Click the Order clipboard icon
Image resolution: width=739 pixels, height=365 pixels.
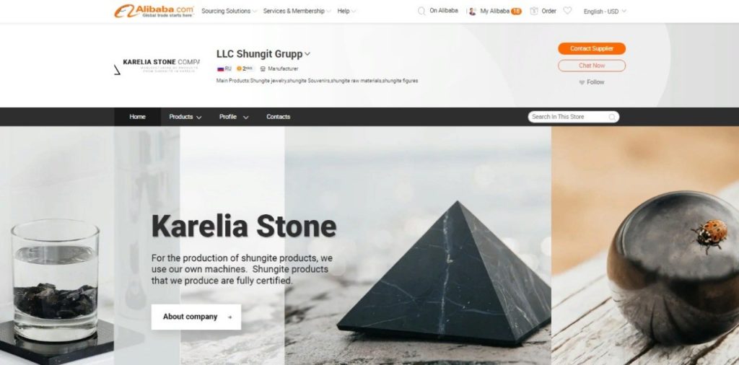534,11
